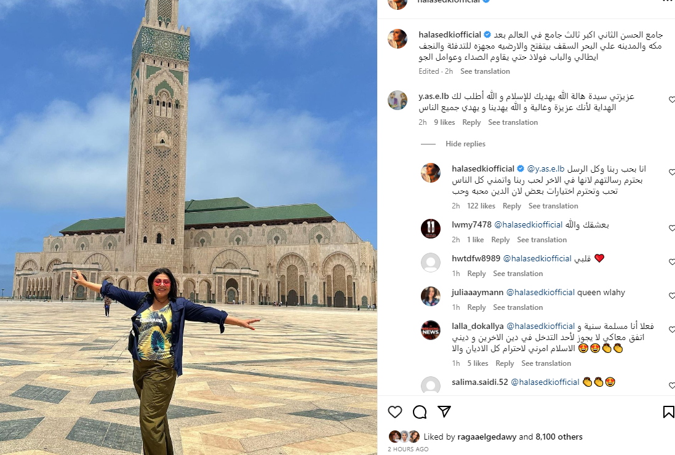
Task: Reply to juliaaaymann's comment
Action: [476, 307]
